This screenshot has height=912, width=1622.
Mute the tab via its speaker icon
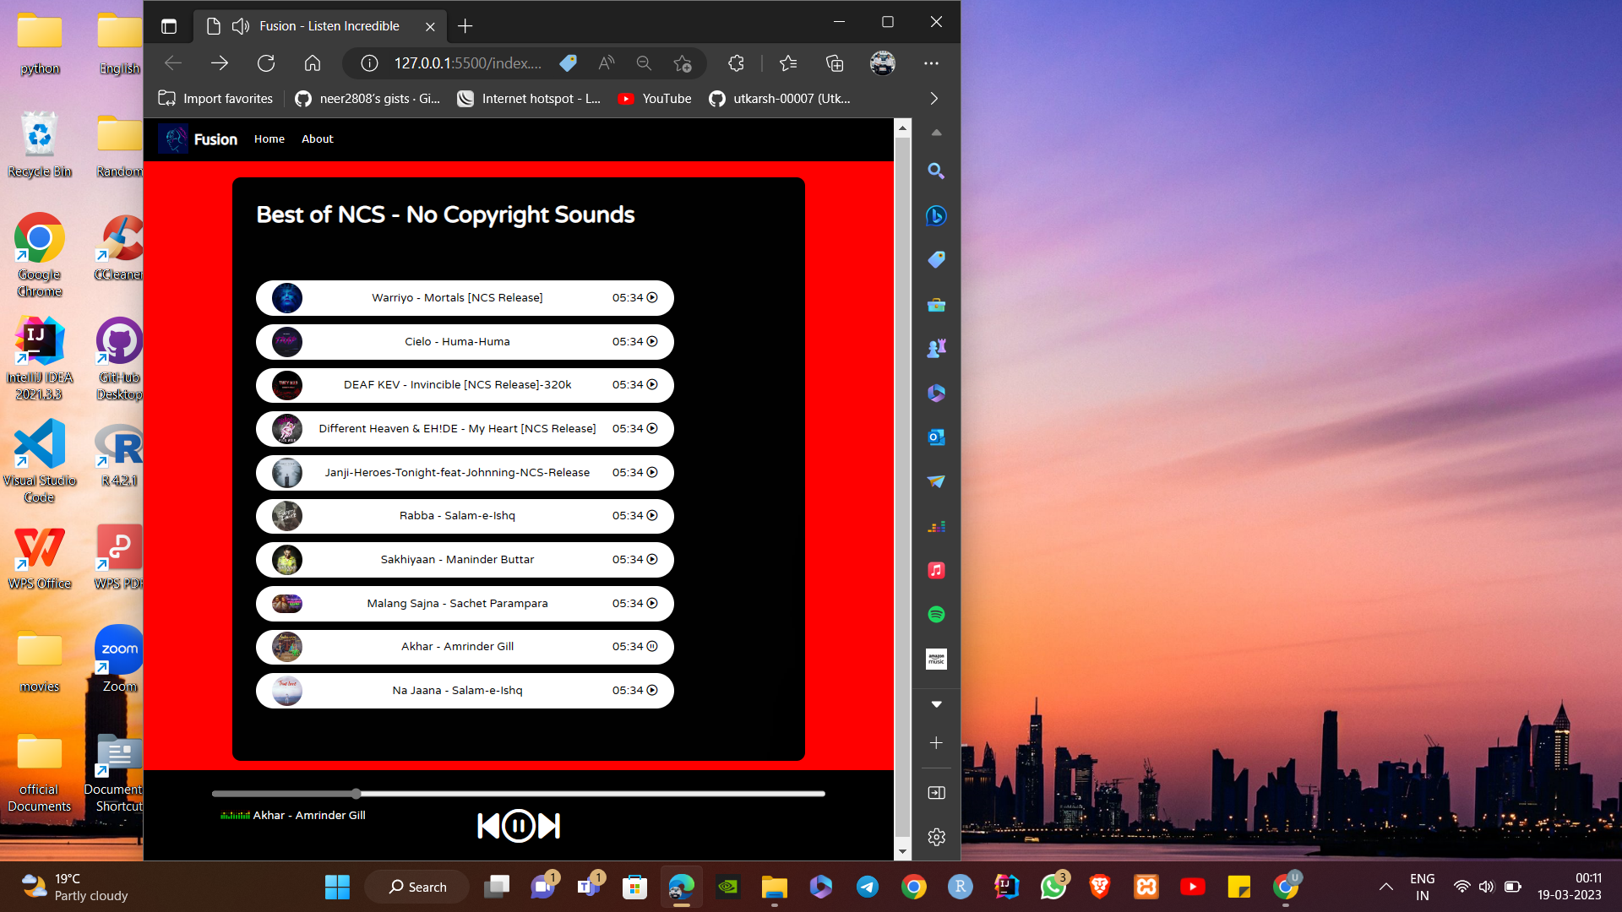(241, 26)
